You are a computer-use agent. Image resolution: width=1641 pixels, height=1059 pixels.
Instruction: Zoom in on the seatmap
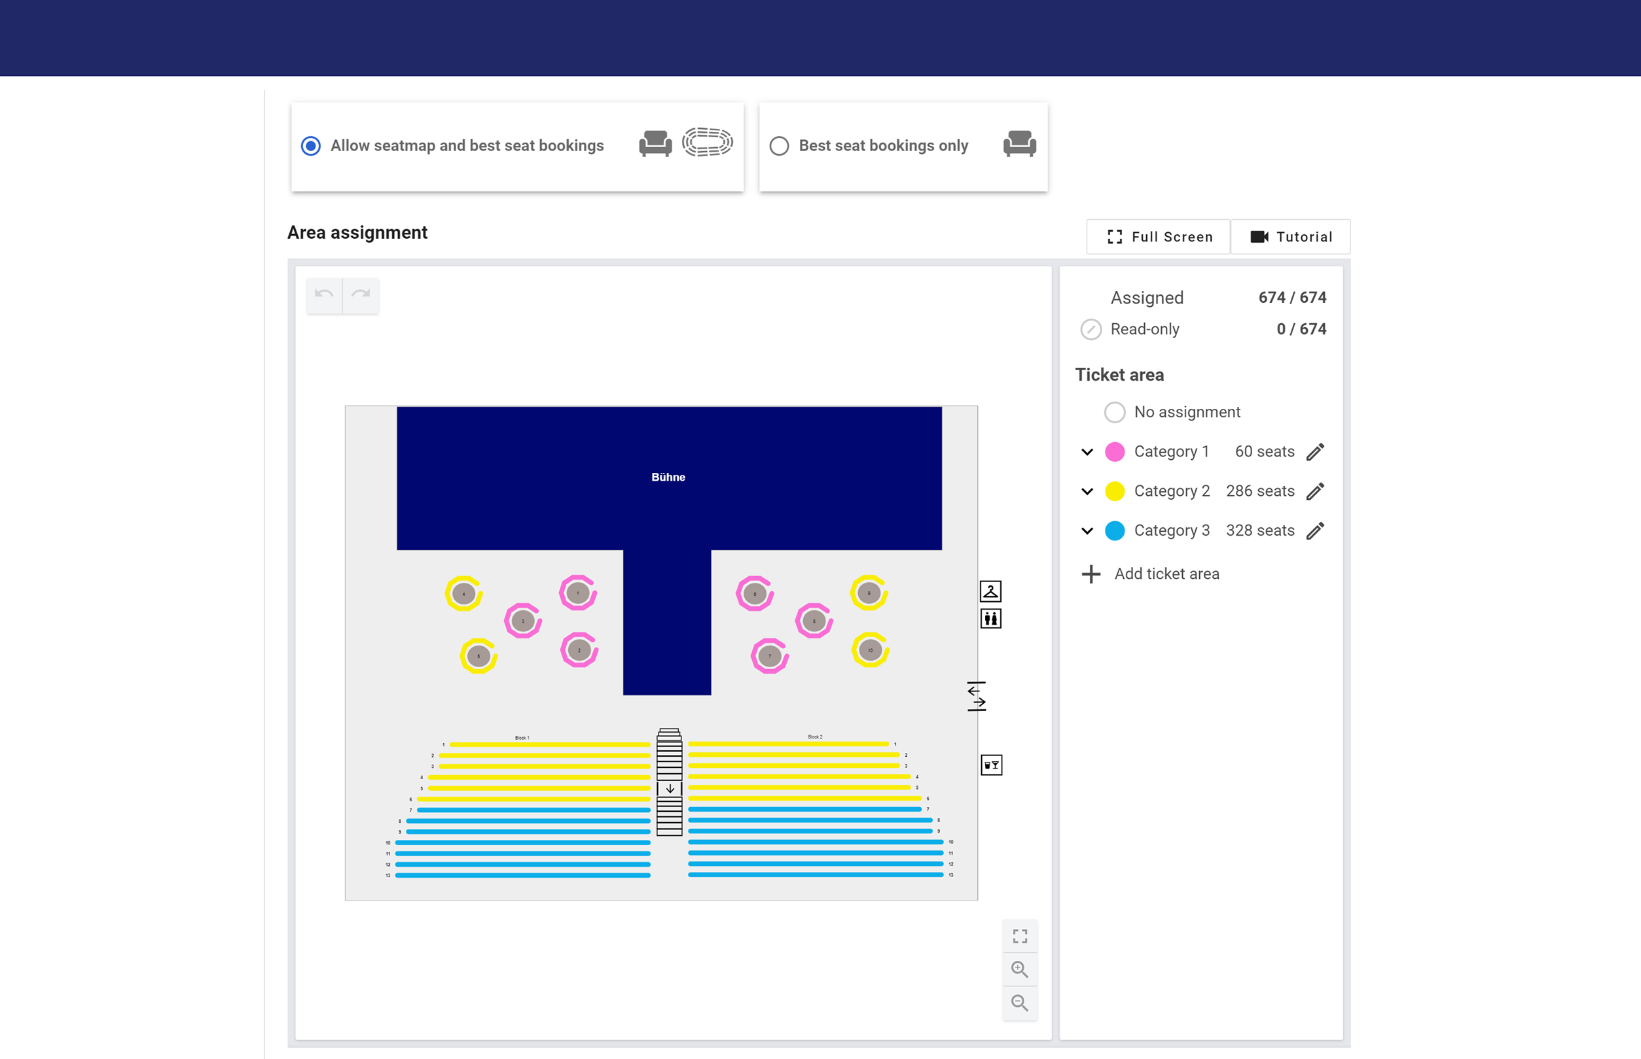(1020, 969)
